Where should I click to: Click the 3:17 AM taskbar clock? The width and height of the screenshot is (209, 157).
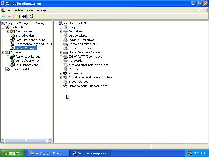tap(199, 153)
